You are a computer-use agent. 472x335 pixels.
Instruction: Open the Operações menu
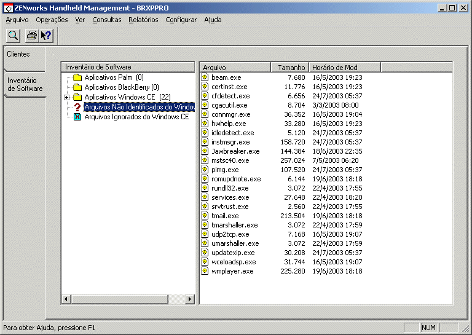tap(52, 20)
